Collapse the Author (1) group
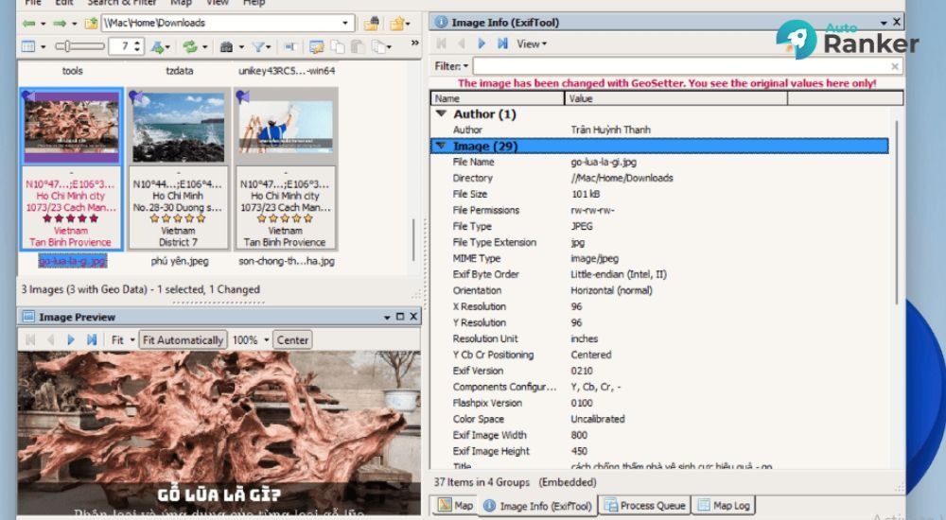The image size is (946, 520). 441,113
